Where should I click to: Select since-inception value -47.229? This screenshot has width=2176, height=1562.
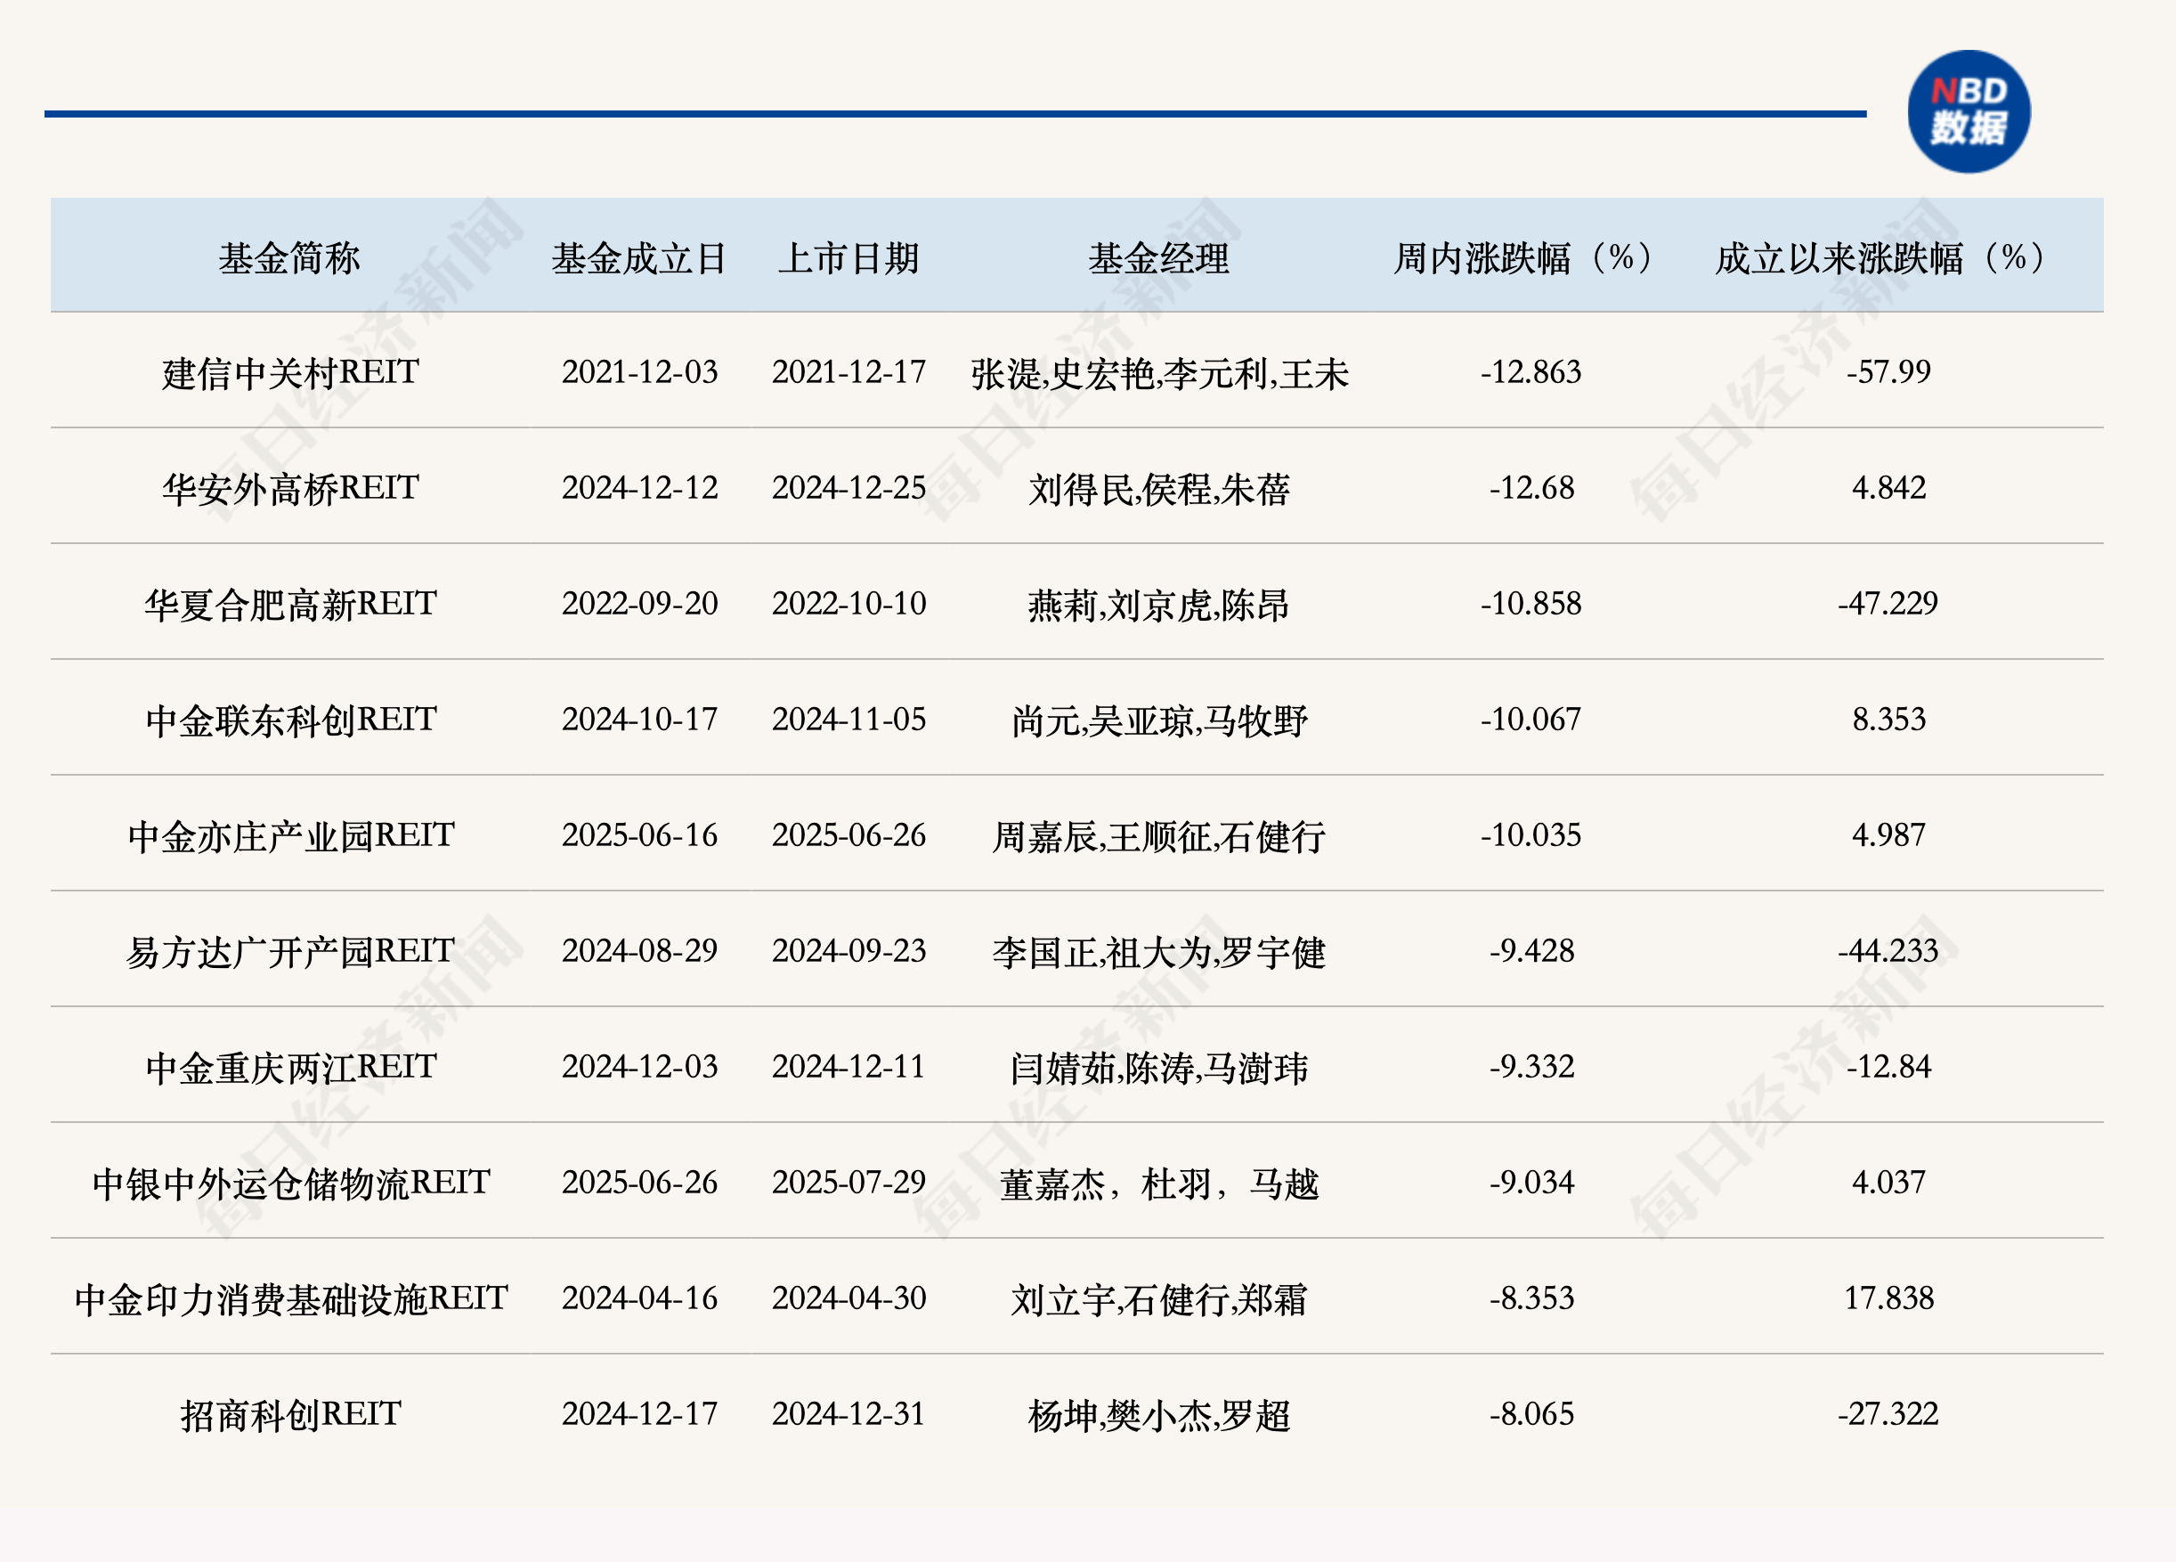click(1888, 604)
